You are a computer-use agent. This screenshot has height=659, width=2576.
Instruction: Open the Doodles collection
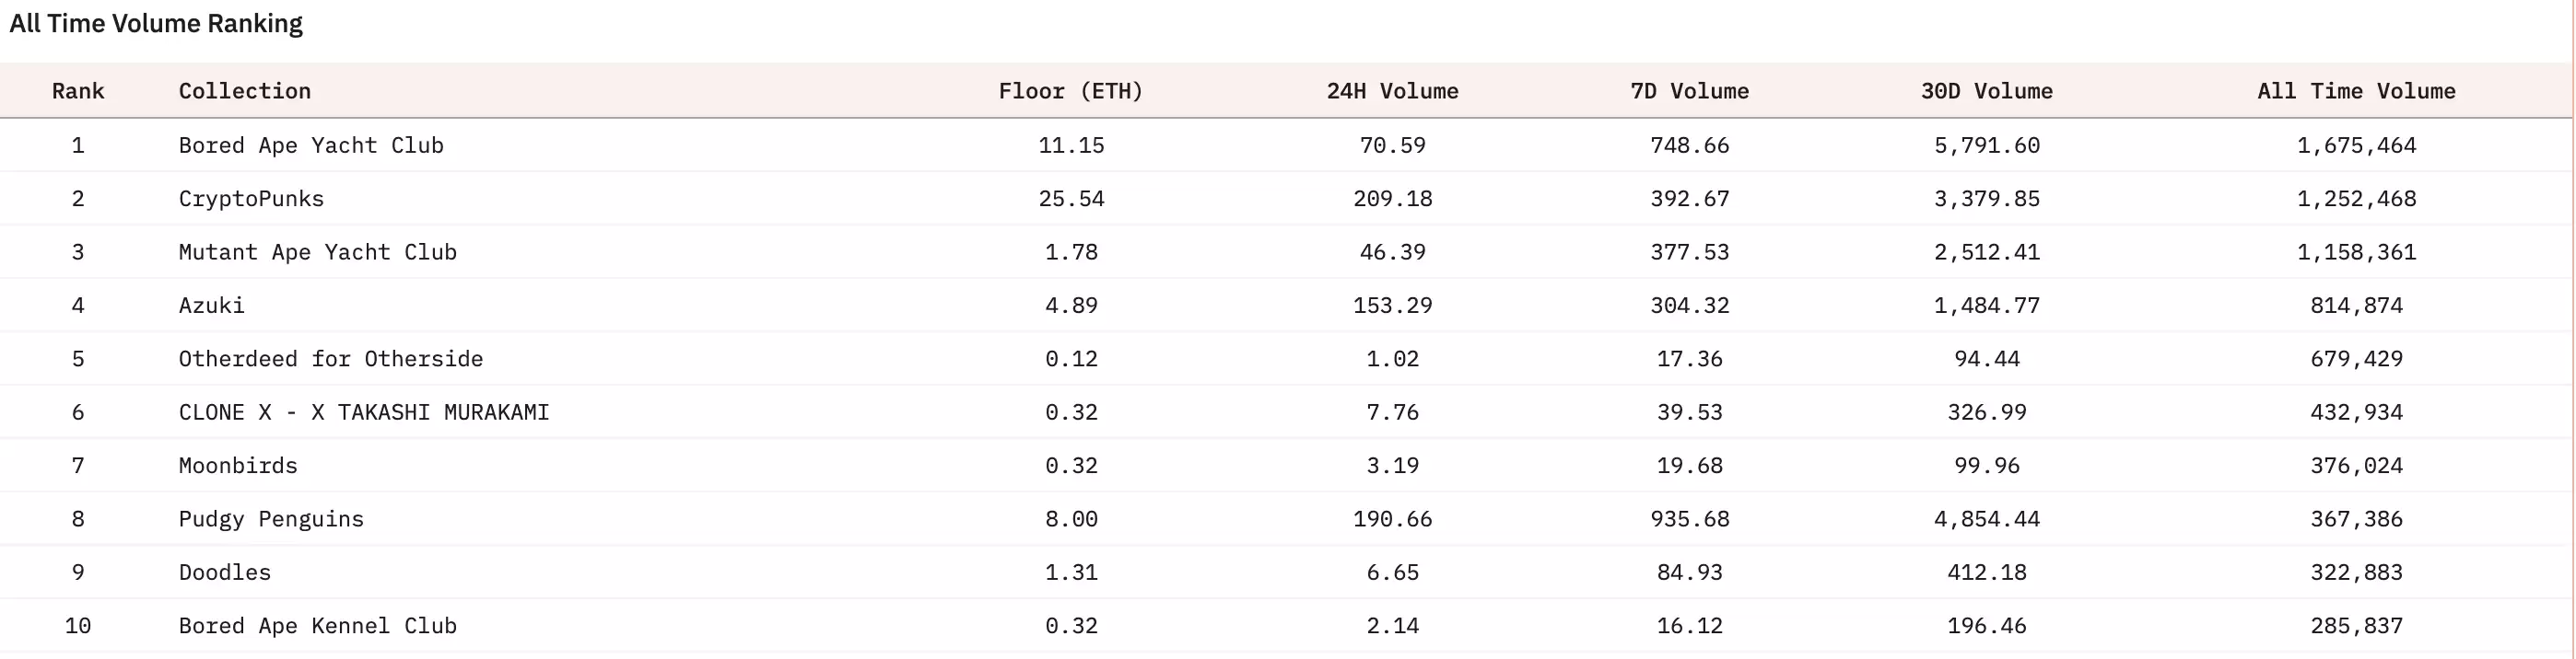pyautogui.click(x=224, y=572)
